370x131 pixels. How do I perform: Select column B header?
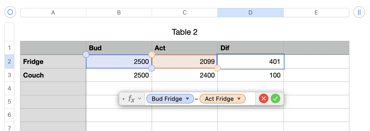[119, 13]
